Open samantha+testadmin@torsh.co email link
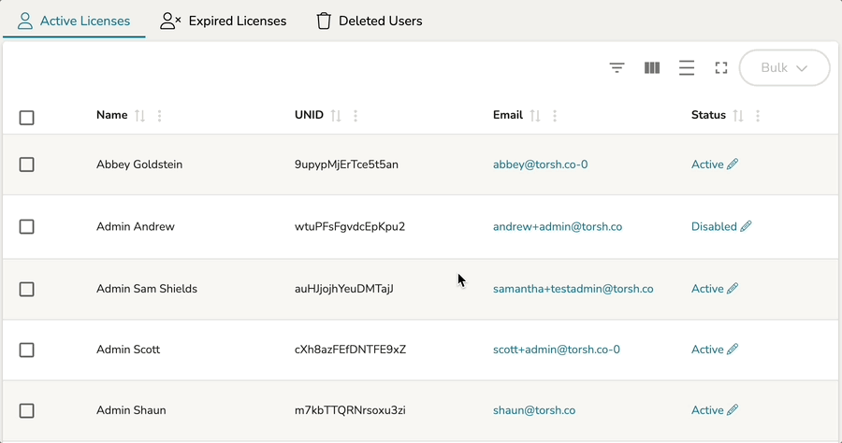This screenshot has height=443, width=842. 573,289
